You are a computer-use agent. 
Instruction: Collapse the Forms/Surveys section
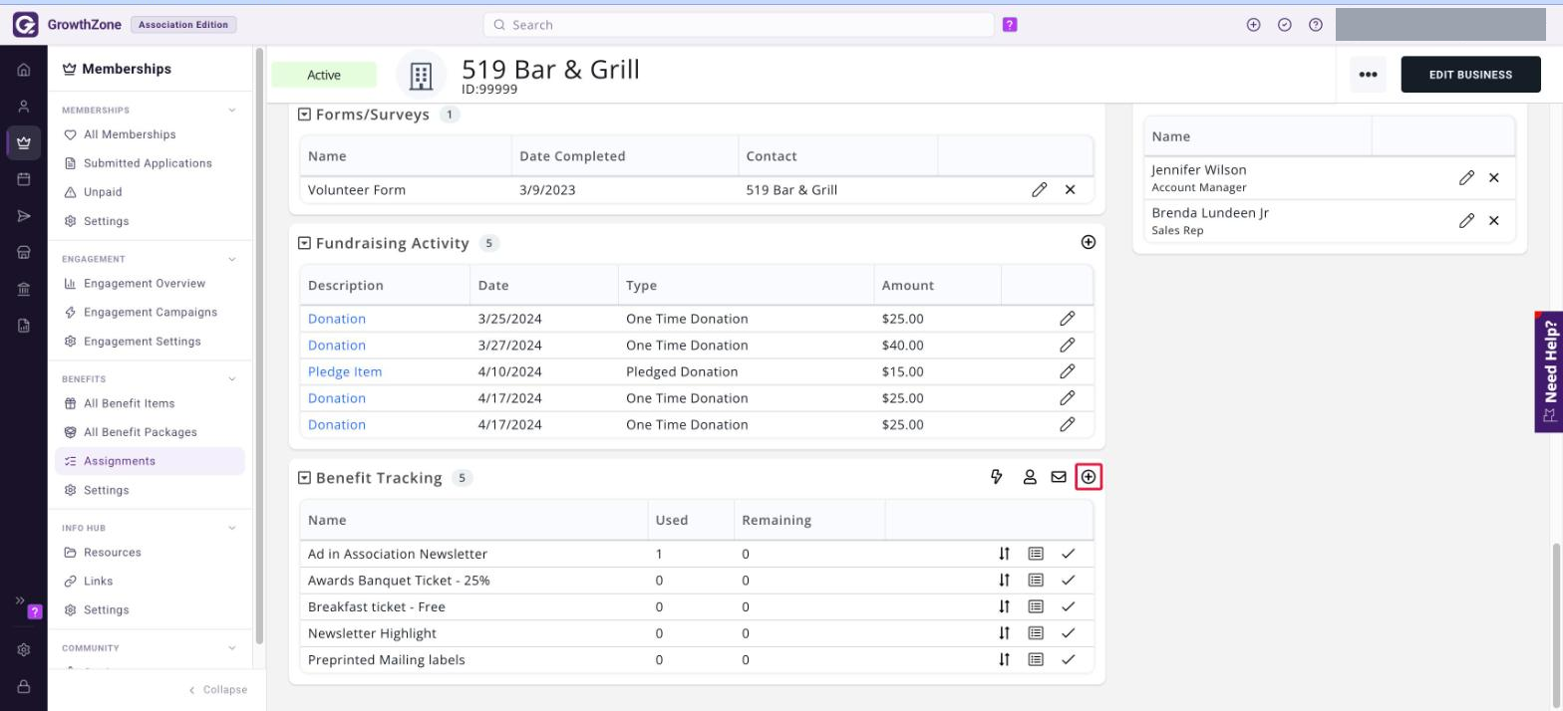pos(305,115)
